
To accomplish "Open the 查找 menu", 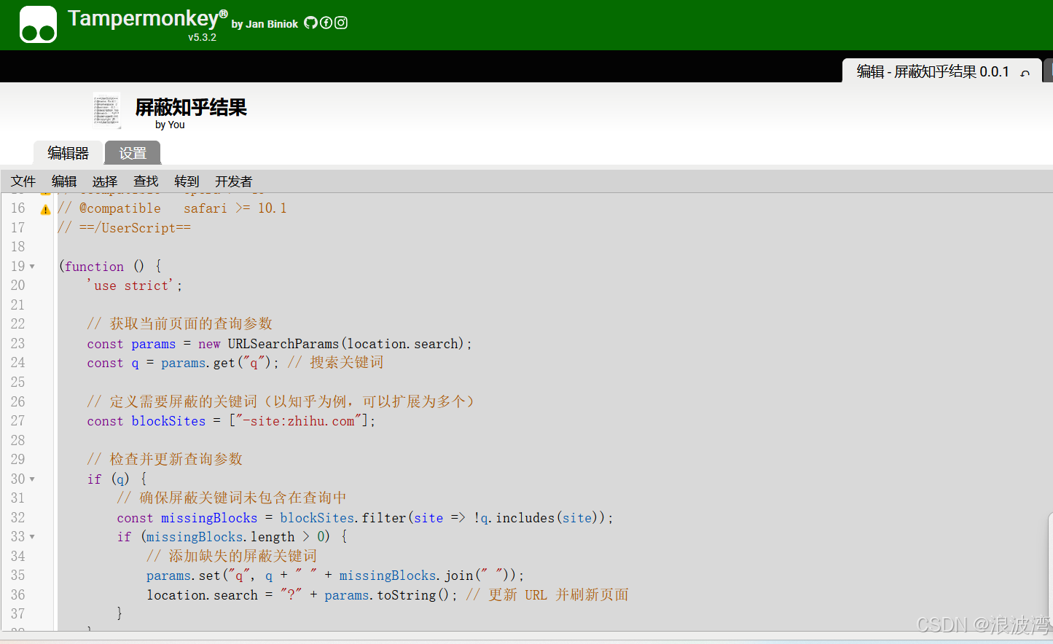I will click(146, 181).
